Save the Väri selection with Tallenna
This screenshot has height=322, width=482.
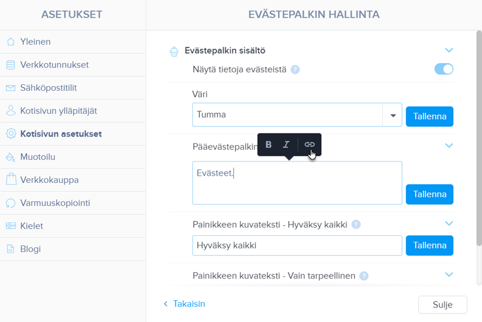[430, 116]
